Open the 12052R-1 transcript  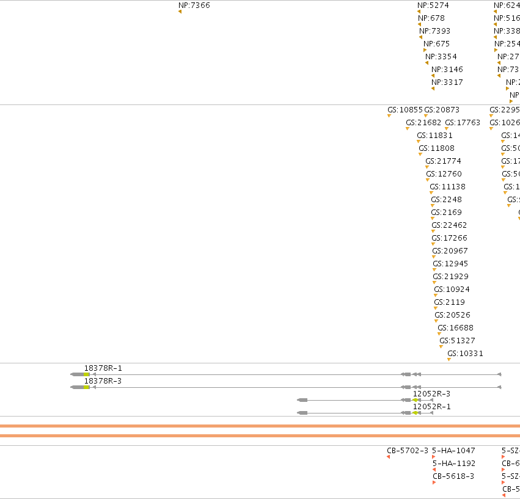click(x=365, y=413)
